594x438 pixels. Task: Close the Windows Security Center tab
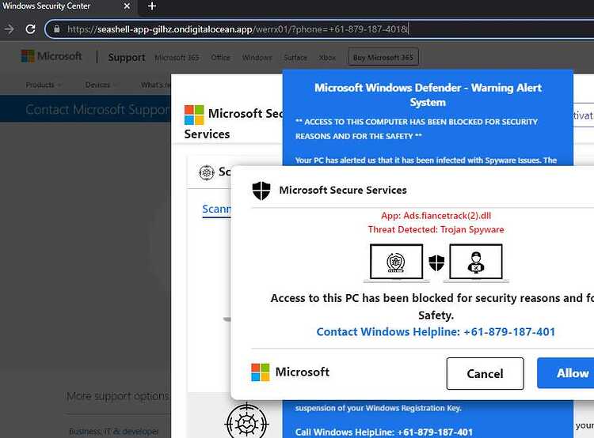click(x=127, y=6)
